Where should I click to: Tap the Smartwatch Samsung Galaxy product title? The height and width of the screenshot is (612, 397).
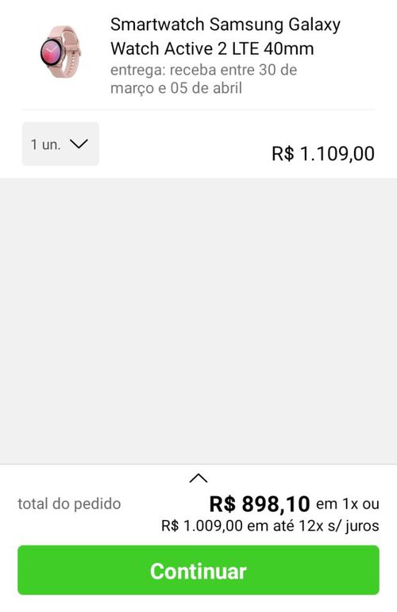coord(225,37)
